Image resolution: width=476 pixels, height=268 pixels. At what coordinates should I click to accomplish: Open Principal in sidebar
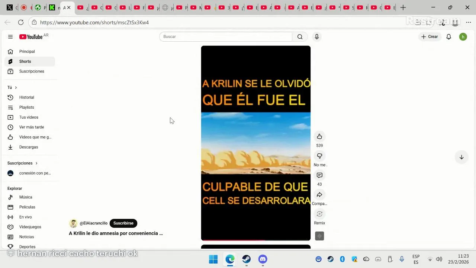[30, 51]
